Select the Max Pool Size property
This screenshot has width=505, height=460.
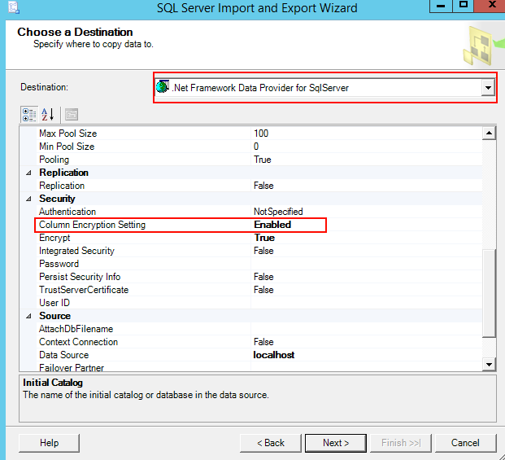pyautogui.click(x=68, y=134)
